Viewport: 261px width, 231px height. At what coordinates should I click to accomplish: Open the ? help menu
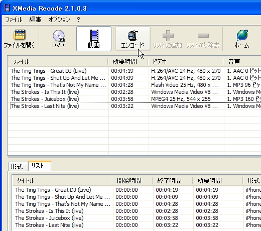pos(78,20)
